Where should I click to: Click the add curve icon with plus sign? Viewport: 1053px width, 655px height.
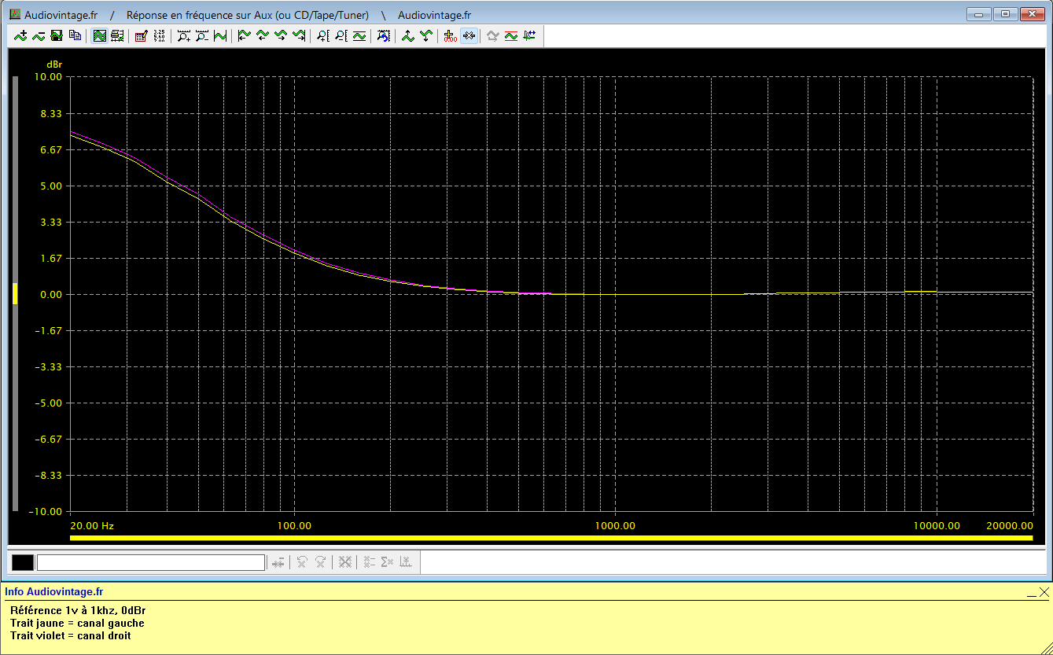click(20, 35)
